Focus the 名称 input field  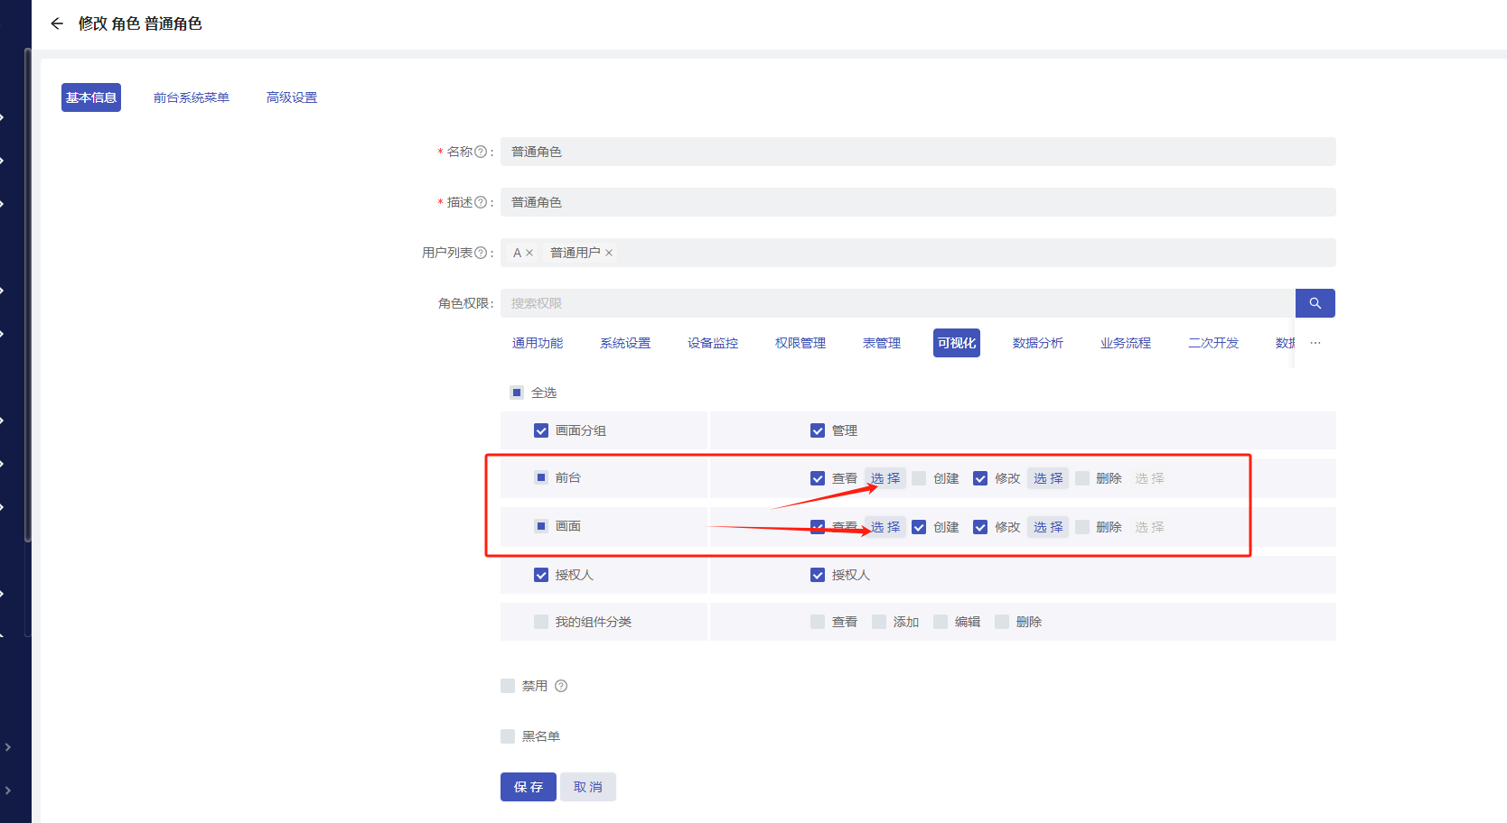click(x=918, y=152)
